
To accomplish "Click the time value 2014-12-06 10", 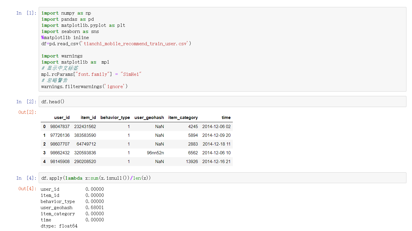I will pyautogui.click(x=216, y=153).
